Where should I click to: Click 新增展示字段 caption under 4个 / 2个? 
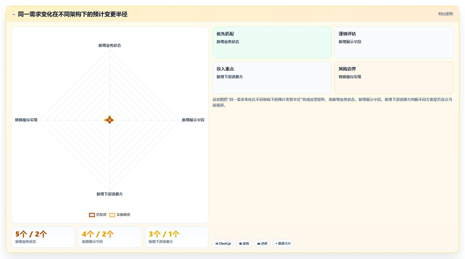92,242
